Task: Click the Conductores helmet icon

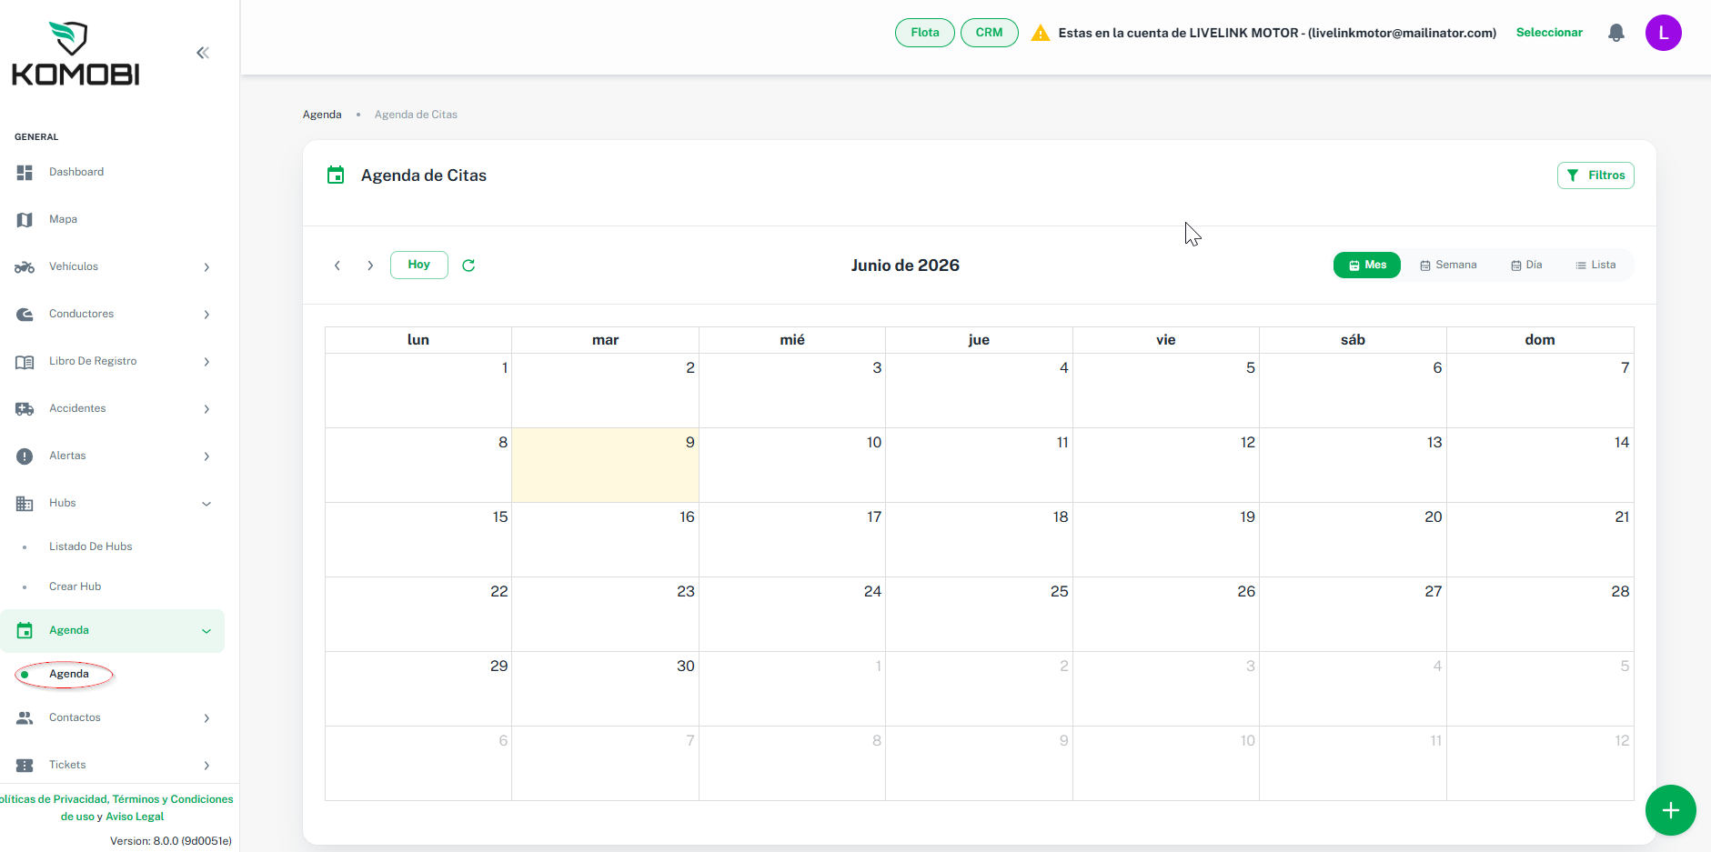Action: pyautogui.click(x=25, y=314)
